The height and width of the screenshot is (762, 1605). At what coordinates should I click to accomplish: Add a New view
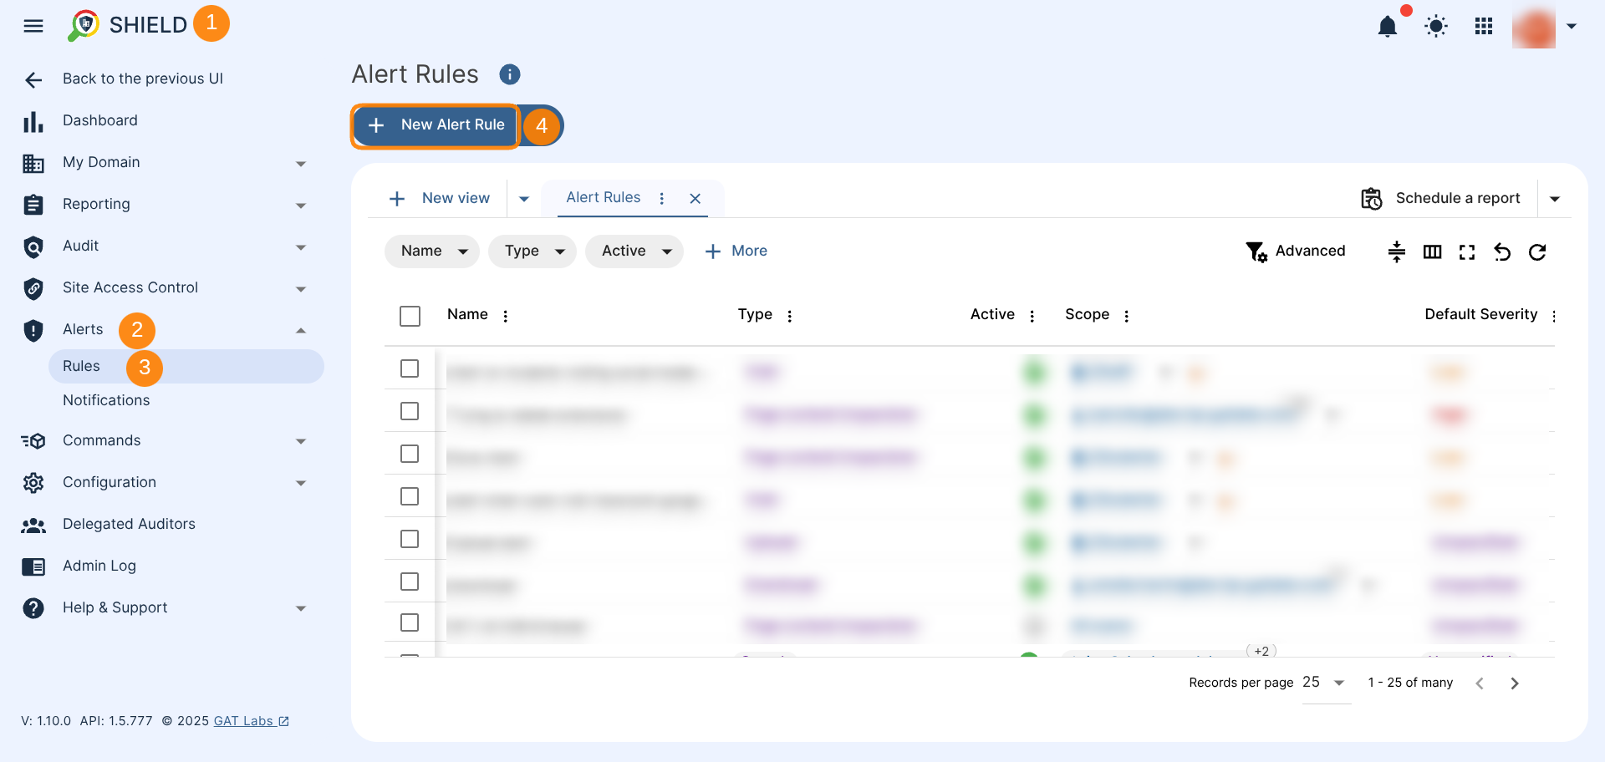pyautogui.click(x=440, y=198)
